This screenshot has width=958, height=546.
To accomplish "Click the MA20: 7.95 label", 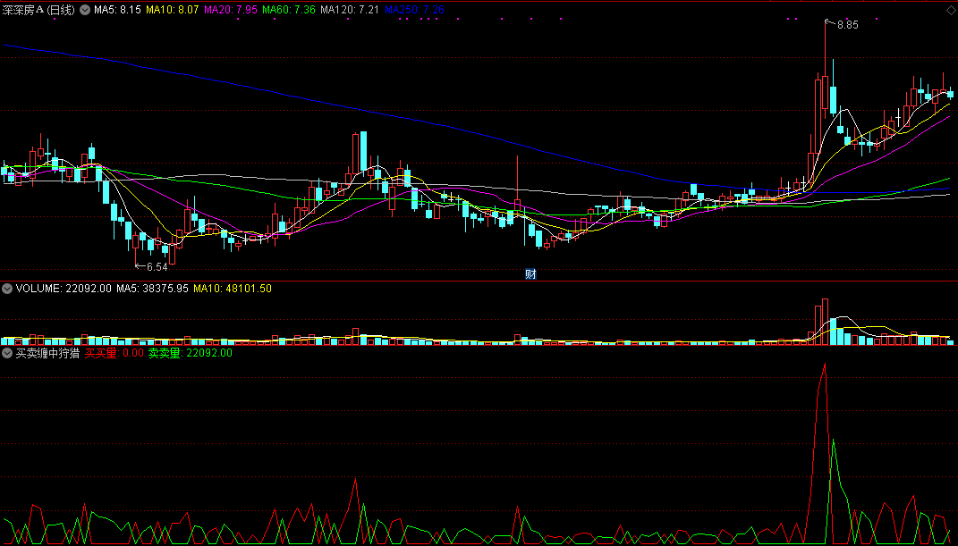I will pos(231,10).
